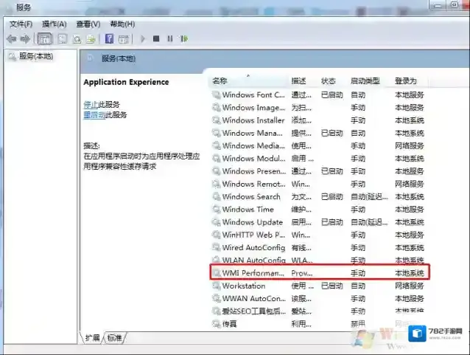
Task: Select the 爱站SEO工具包后... service row
Action: (x=319, y=311)
